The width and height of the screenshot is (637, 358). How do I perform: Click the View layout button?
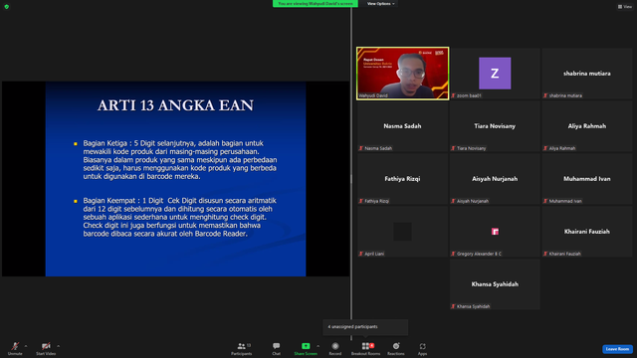pos(625,7)
